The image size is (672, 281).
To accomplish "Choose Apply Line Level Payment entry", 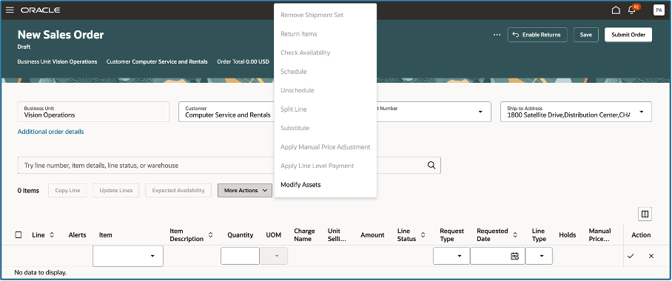I will coord(326,166).
